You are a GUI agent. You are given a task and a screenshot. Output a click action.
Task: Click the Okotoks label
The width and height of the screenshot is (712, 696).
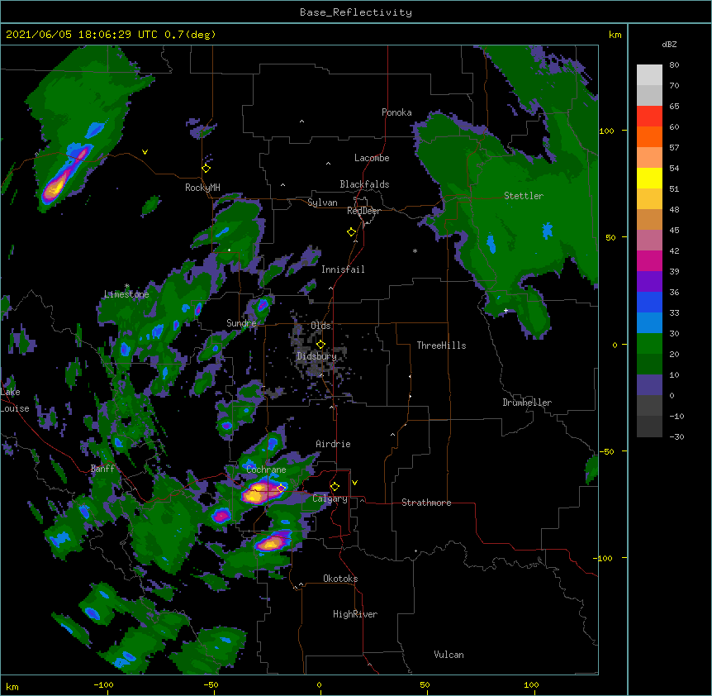340,579
